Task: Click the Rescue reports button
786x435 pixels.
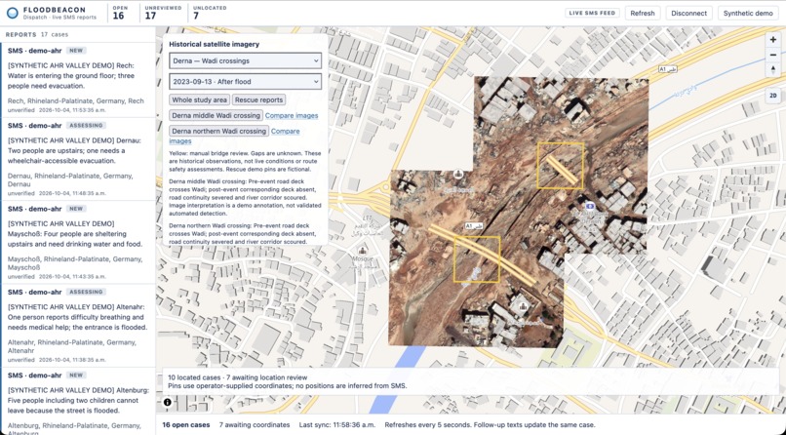Action: (x=258, y=99)
